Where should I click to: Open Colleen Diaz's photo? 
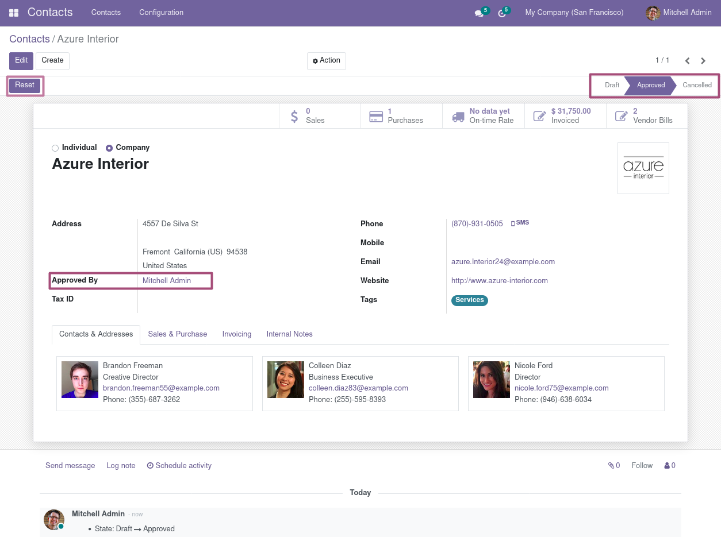coord(286,380)
